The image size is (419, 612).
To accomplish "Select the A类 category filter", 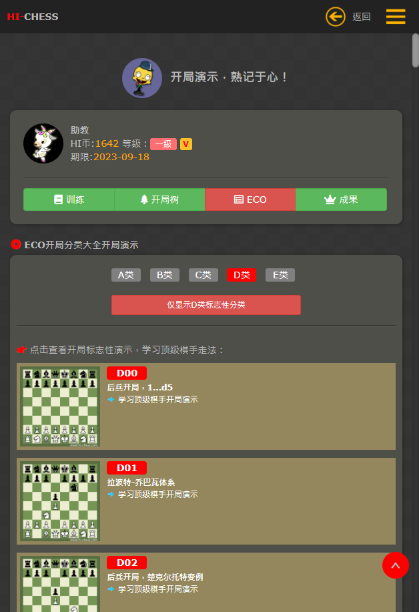I will point(126,275).
